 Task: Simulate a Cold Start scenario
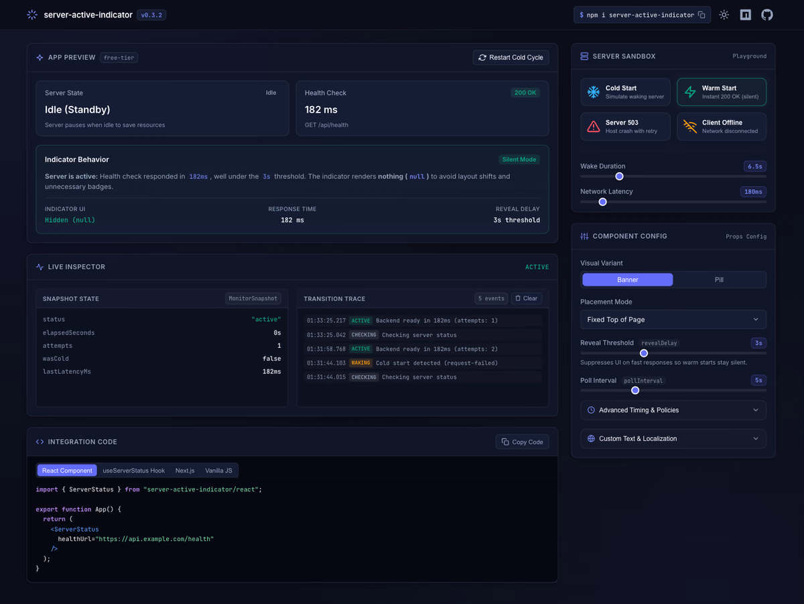[x=625, y=93]
